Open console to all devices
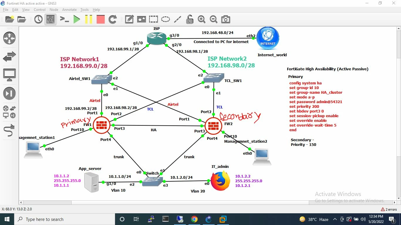This screenshot has width=401, height=225. point(64,19)
